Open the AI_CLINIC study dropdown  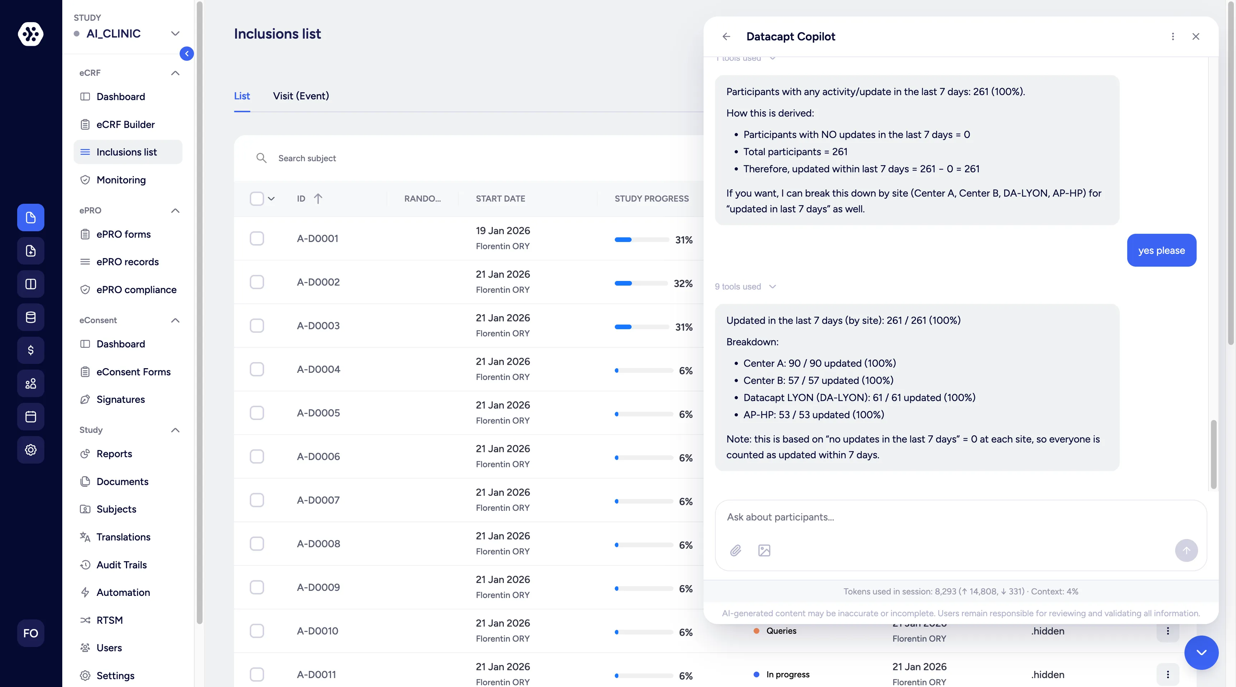pyautogui.click(x=175, y=34)
